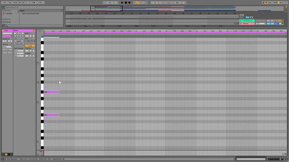Toggle the yellow automation arm button
Image resolution: width=289 pixels, height=162 pixels.
(137, 3)
